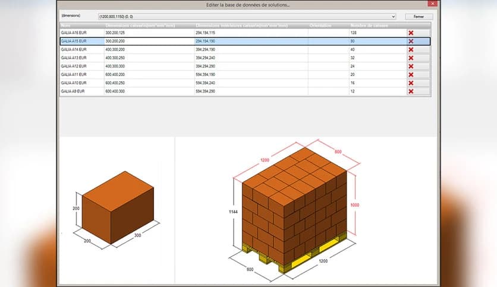Delete the GALIA A14 EUR row

coord(419,50)
